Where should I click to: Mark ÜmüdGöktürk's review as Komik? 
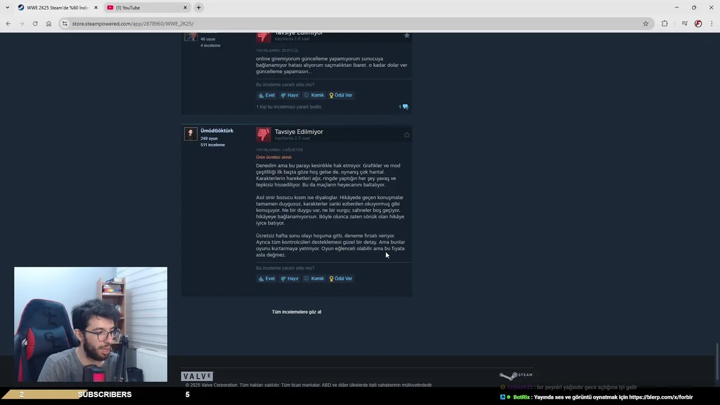314,278
